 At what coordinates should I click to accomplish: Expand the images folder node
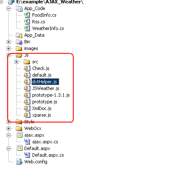(x=8, y=49)
